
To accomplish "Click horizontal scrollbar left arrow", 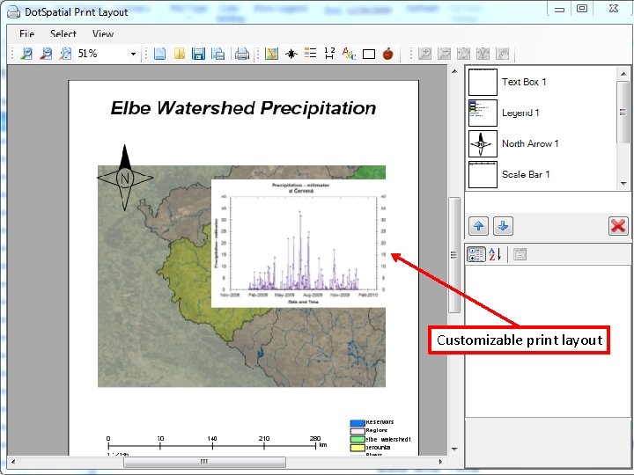I will 13,462.
